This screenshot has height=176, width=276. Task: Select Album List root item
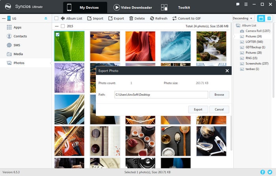246,26
